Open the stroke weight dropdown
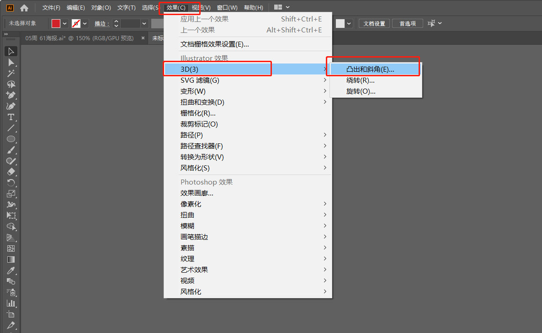This screenshot has height=333, width=542. click(144, 23)
